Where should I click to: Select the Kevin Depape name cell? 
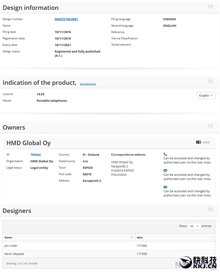tap(13, 254)
